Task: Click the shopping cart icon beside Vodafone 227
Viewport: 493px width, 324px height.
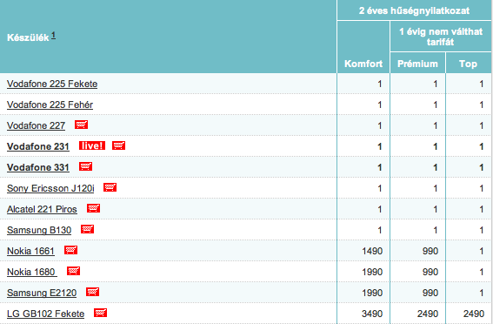Action: pos(81,125)
